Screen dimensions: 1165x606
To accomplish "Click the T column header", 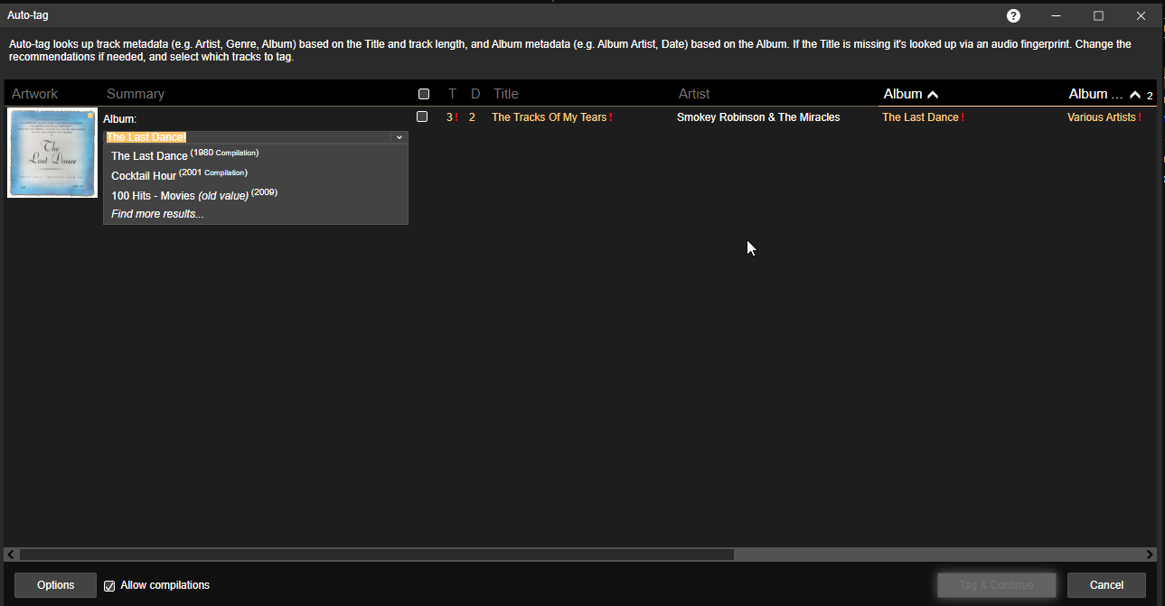I will tap(452, 94).
